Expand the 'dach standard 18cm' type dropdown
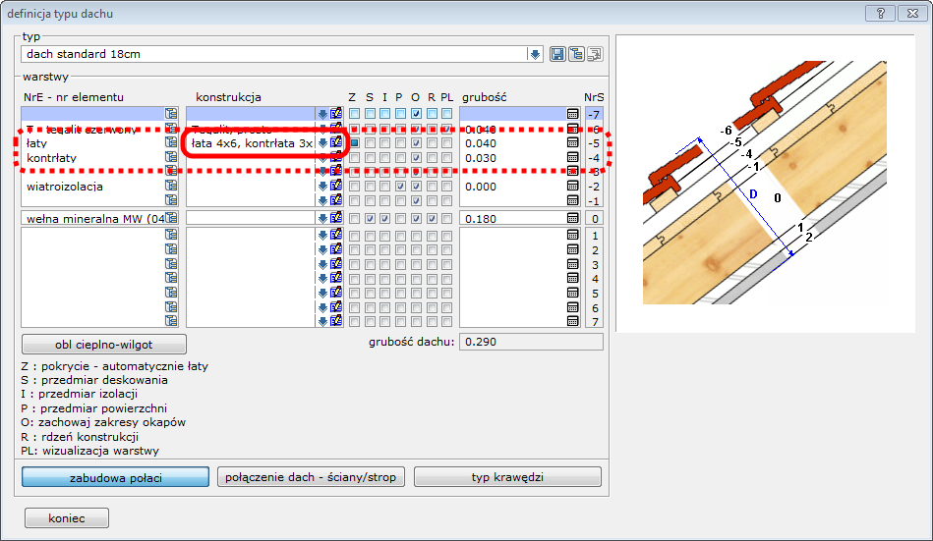Screen dimensions: 933x541 (x=535, y=54)
